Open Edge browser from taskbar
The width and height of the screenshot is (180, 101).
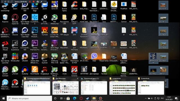tap(75, 98)
